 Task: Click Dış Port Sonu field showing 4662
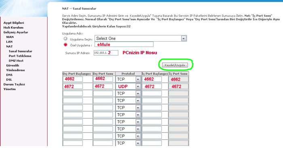point(103,79)
